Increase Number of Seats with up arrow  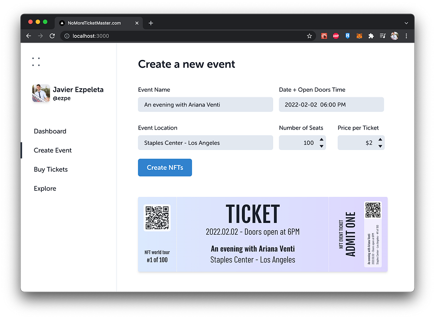pos(321,140)
